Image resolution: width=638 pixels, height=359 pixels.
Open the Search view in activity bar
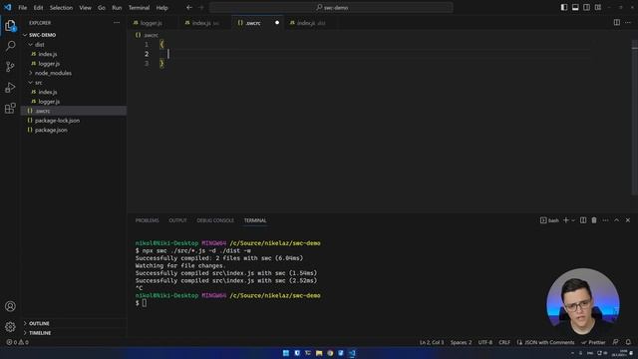10,46
